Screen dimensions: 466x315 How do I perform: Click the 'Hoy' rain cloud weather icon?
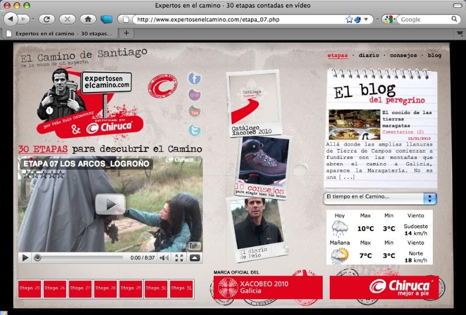click(340, 228)
